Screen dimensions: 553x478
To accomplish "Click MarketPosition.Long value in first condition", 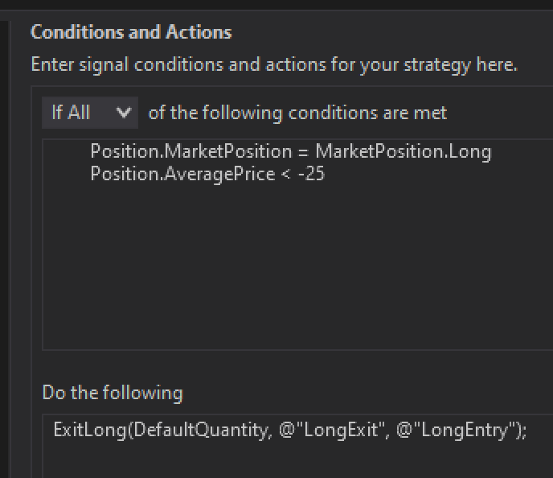I will tap(403, 151).
